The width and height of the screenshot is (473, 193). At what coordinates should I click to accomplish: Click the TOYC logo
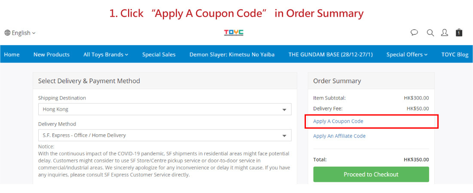(x=234, y=33)
